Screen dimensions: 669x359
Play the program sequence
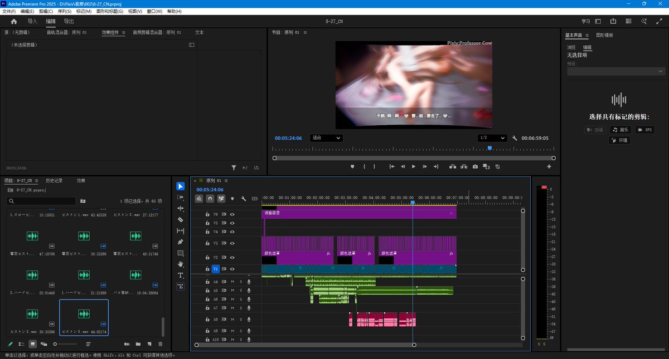[x=414, y=166]
